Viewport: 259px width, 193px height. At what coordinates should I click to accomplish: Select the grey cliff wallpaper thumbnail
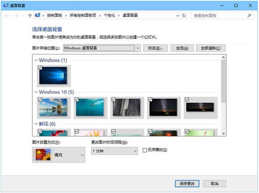point(127,107)
